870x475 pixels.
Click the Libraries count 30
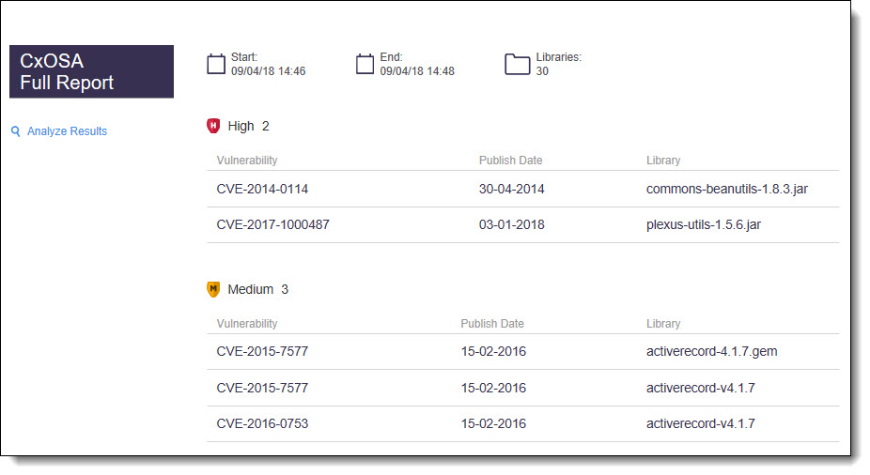coord(542,71)
